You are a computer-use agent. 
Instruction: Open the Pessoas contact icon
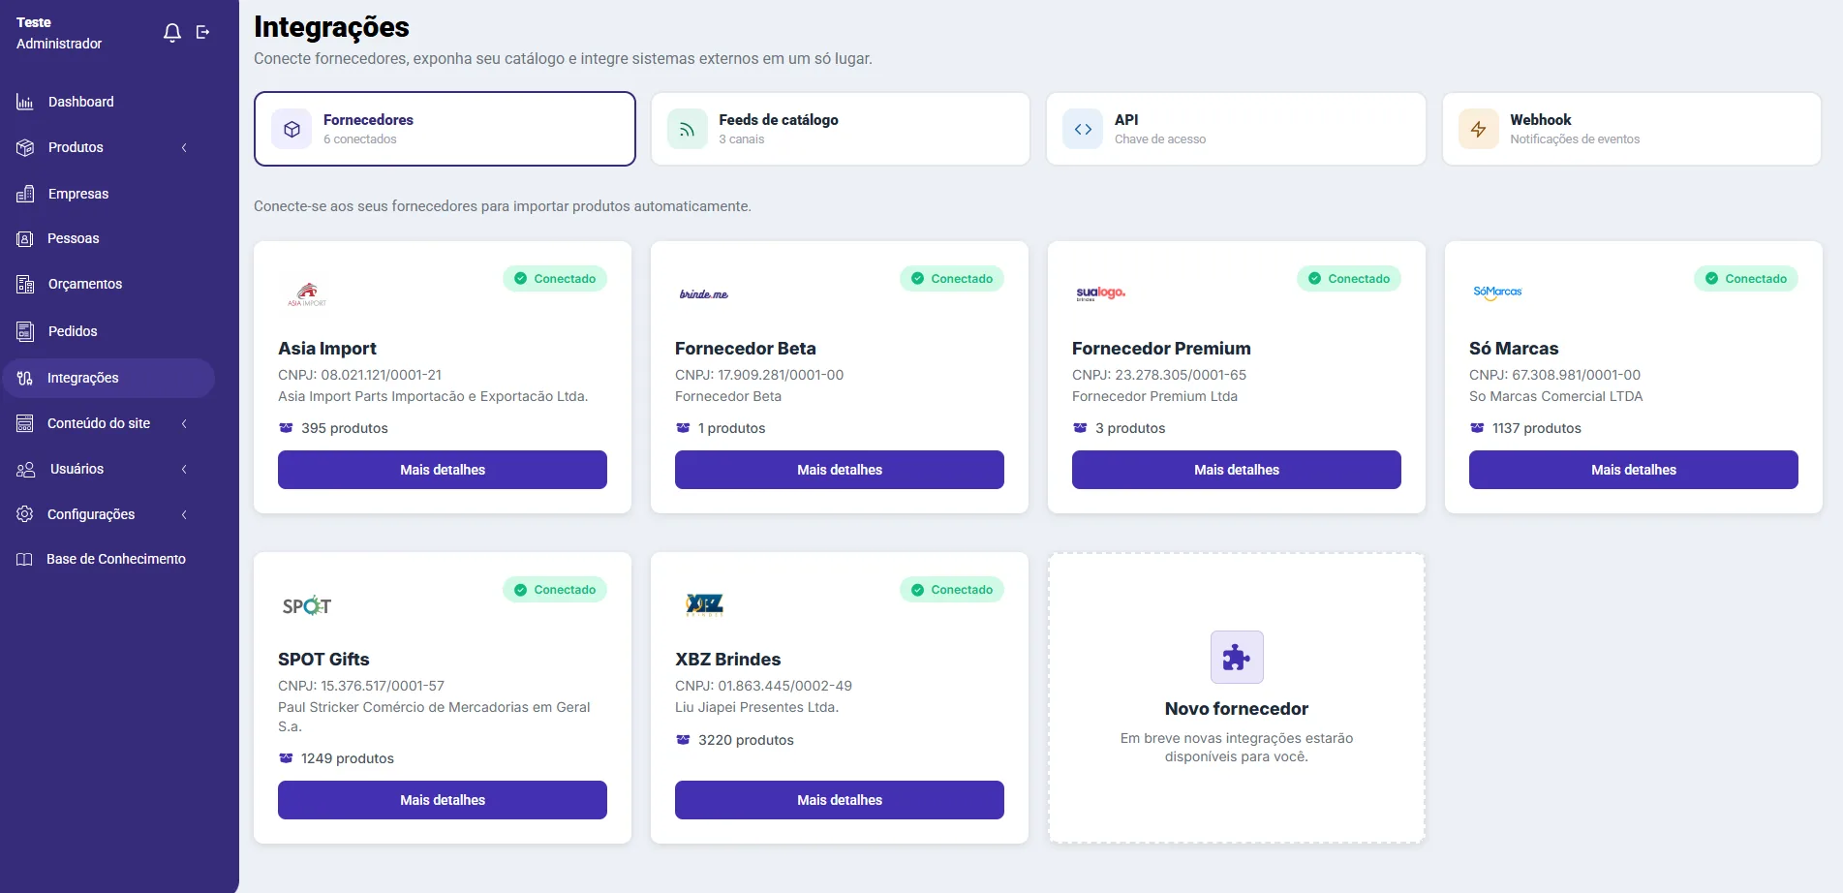pos(25,238)
